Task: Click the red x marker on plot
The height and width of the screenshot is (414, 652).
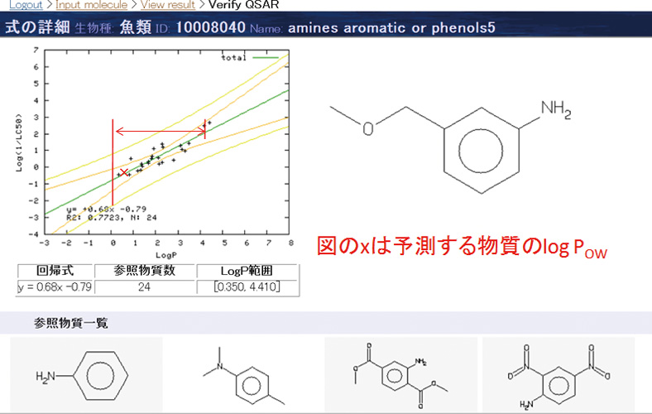Action: pyautogui.click(x=124, y=172)
